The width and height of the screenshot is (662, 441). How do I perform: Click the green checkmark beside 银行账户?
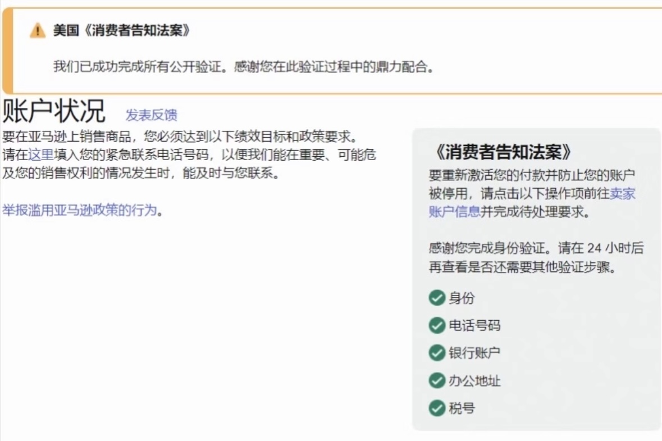pyautogui.click(x=437, y=353)
